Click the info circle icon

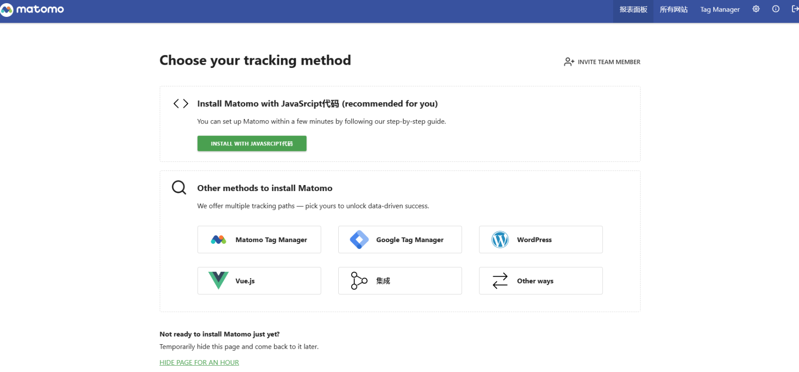coord(776,9)
